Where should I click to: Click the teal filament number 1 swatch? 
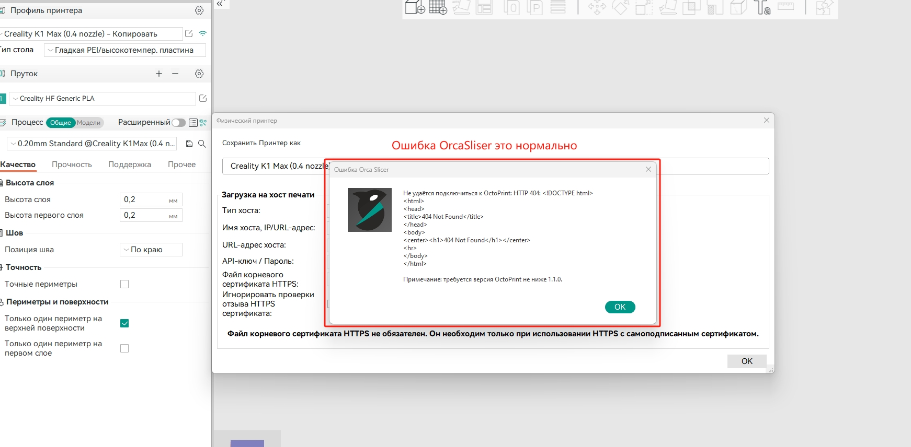pos(3,98)
